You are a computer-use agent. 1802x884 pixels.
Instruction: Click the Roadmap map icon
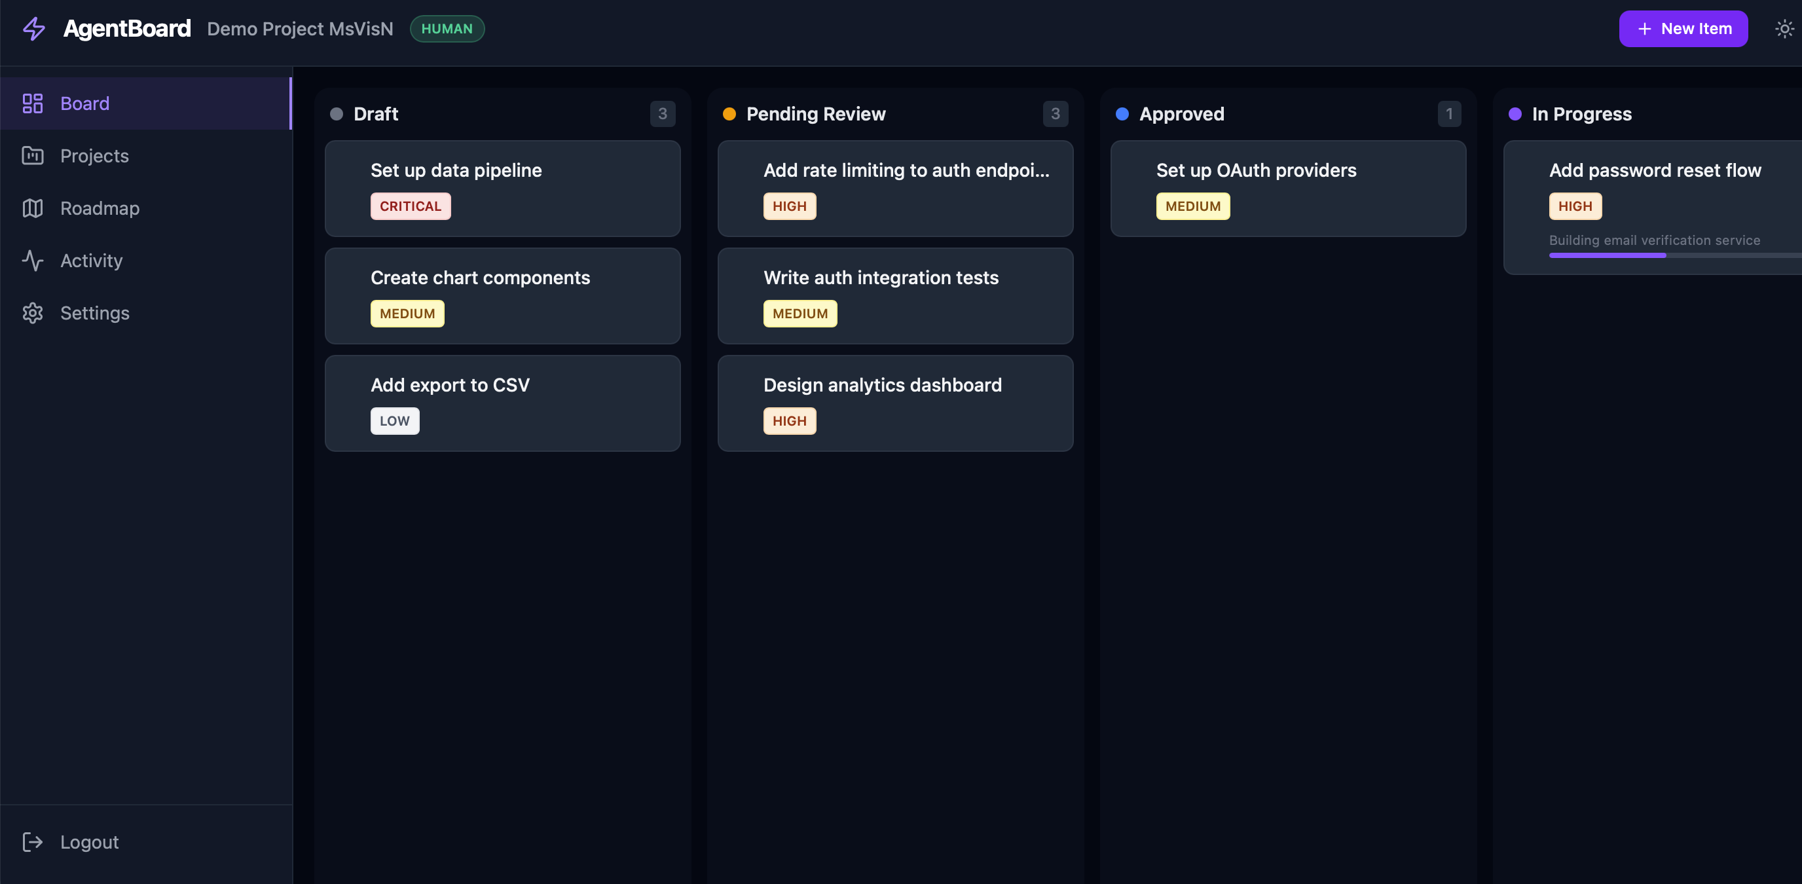[32, 208]
